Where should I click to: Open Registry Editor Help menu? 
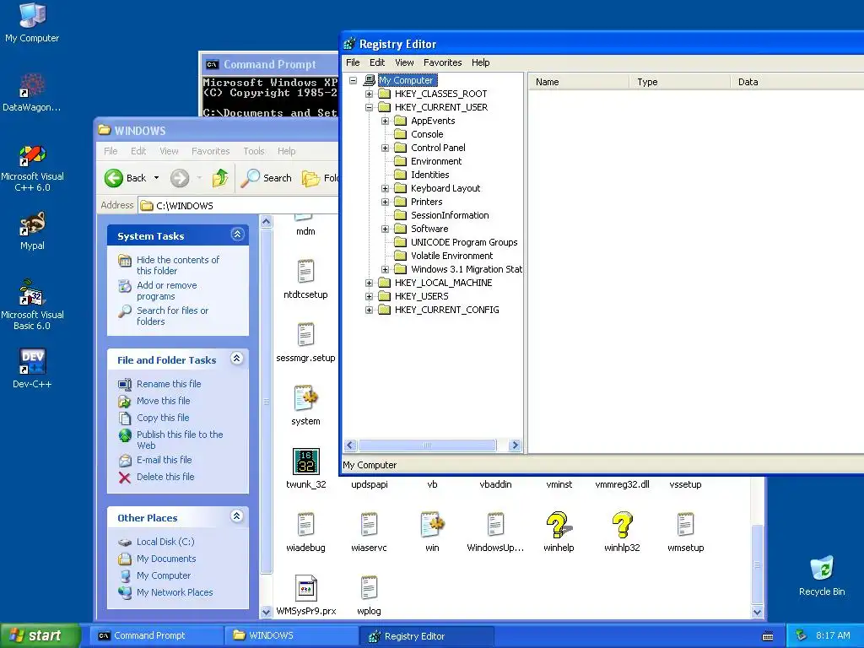pyautogui.click(x=480, y=62)
